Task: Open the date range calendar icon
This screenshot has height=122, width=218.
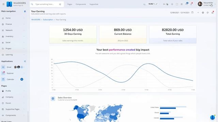Action: [x=192, y=13]
